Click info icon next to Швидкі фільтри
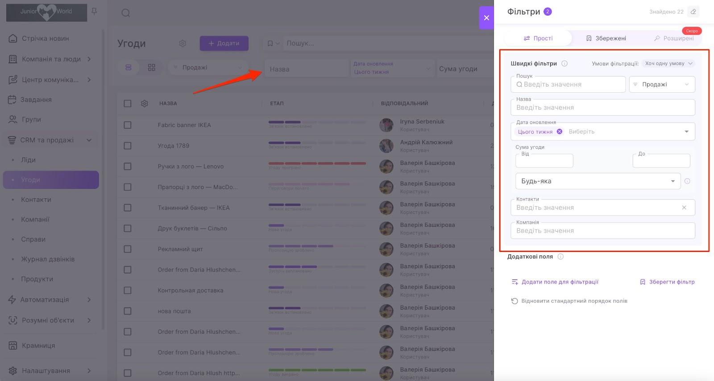Viewport: 714px width, 381px height. 565,63
